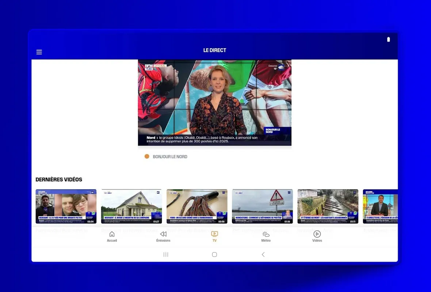Select the Accueil home icon
The image size is (431, 292).
pyautogui.click(x=112, y=234)
